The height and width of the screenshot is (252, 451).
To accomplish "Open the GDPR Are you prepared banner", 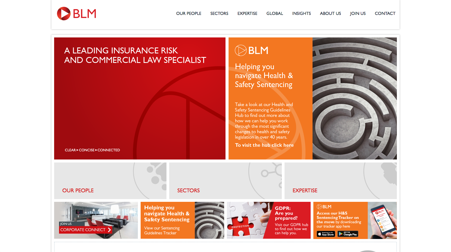I will [268, 220].
